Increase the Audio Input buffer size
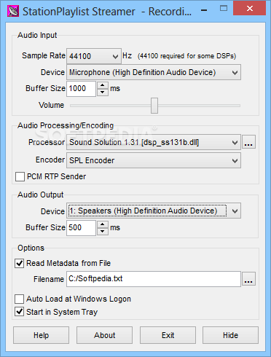The height and width of the screenshot is (357, 271). pyautogui.click(x=103, y=85)
